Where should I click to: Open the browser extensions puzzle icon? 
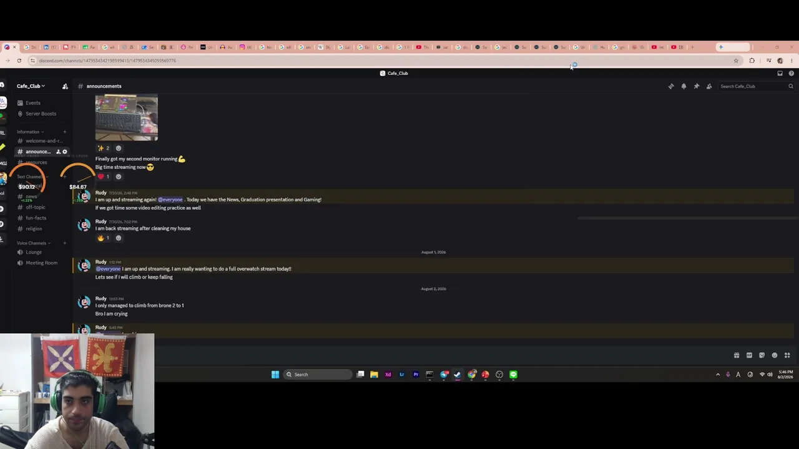point(752,60)
